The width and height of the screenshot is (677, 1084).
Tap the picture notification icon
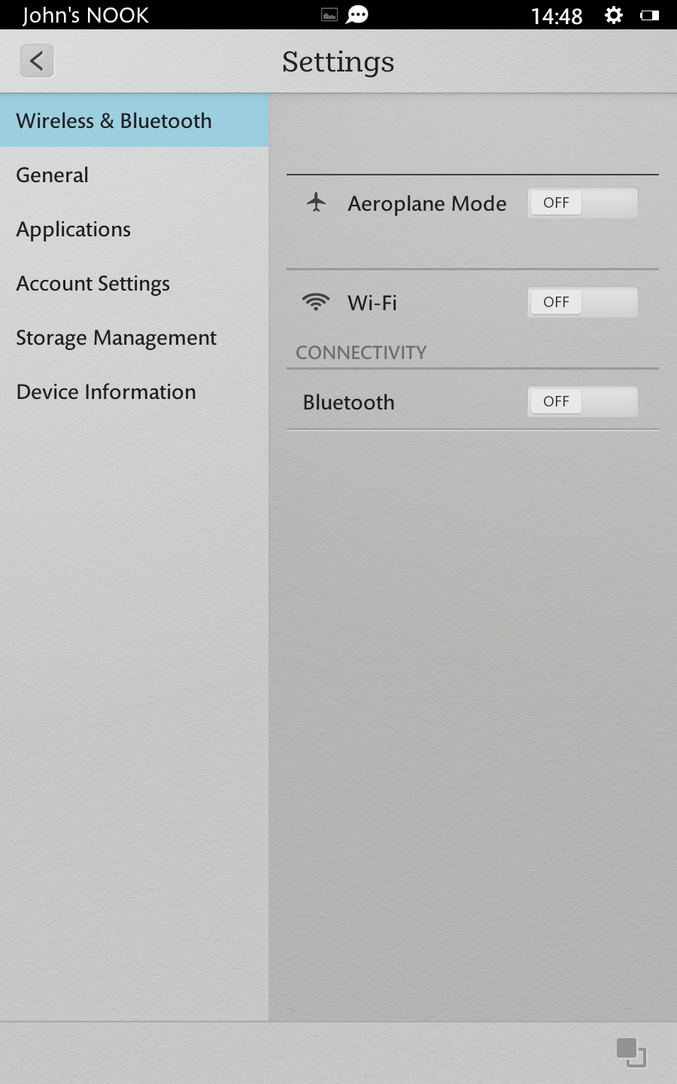[329, 15]
